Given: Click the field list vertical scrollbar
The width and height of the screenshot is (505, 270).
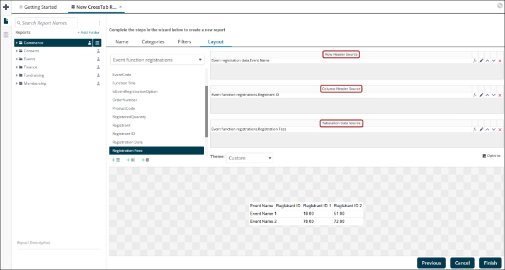Looking at the screenshot, I should [206, 111].
